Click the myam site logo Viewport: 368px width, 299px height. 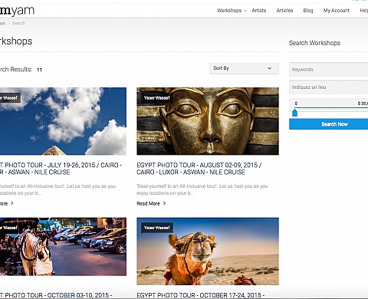tap(17, 11)
